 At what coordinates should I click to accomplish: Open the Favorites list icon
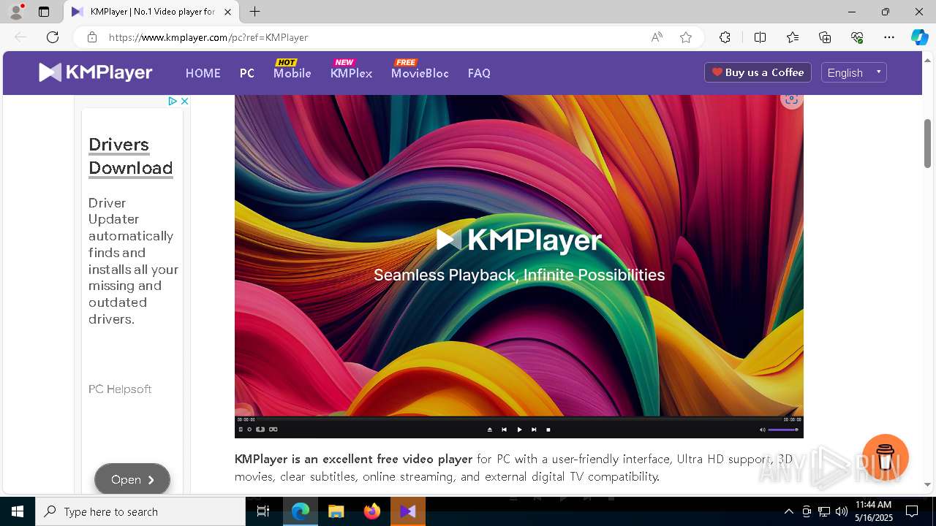pos(793,37)
